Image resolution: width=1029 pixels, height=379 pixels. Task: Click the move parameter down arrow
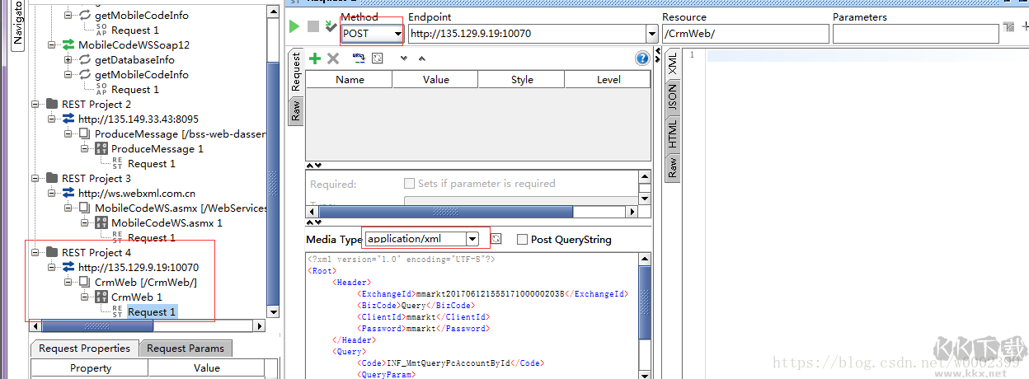click(x=403, y=58)
